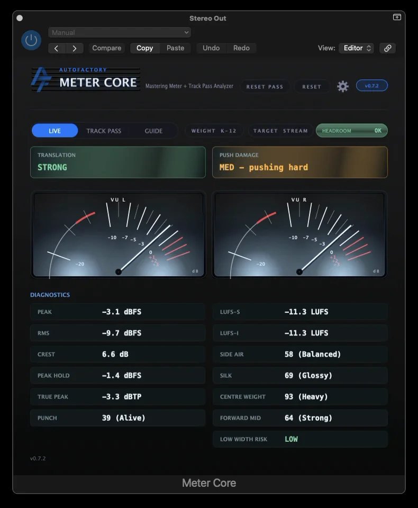Click the SIDE AIR 58 (Balanced) row
This screenshot has width=418, height=508.
[300, 355]
